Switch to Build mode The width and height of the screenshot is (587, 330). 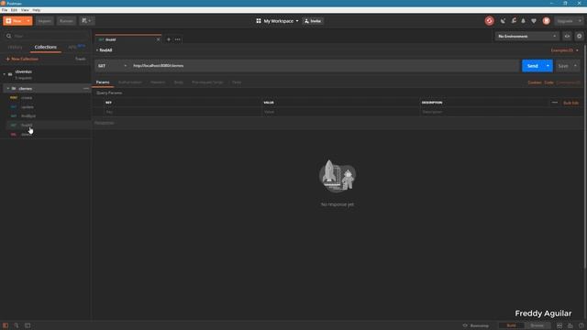511,325
